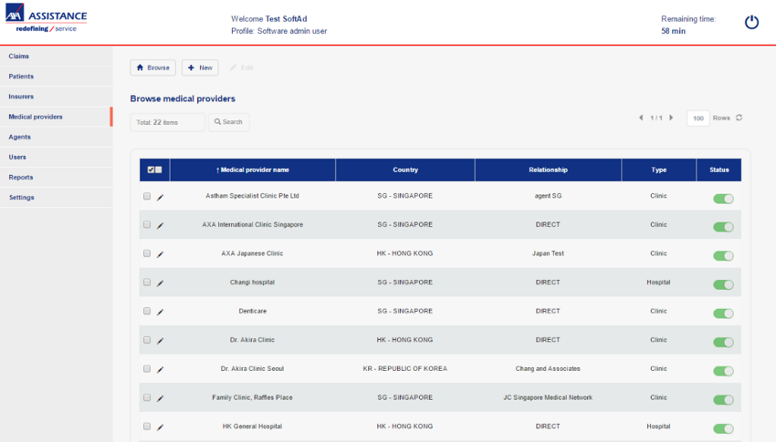The height and width of the screenshot is (442, 776).
Task: Sort by Medical provider name column
Action: click(x=252, y=170)
